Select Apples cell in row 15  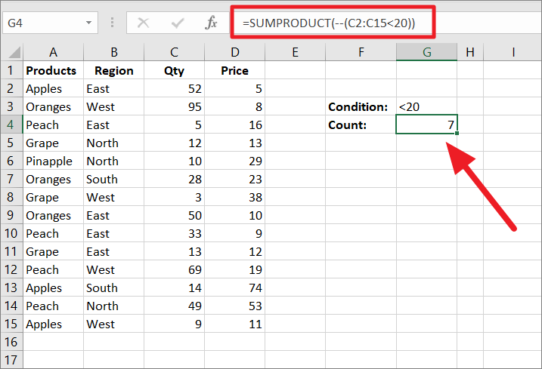click(53, 324)
